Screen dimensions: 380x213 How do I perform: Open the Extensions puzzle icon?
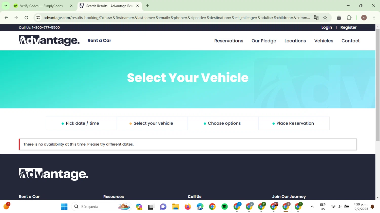[x=349, y=18]
